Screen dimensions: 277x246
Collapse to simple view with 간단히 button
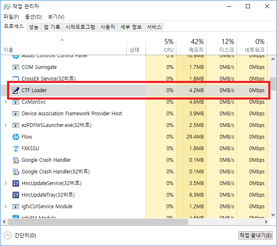click(21, 236)
